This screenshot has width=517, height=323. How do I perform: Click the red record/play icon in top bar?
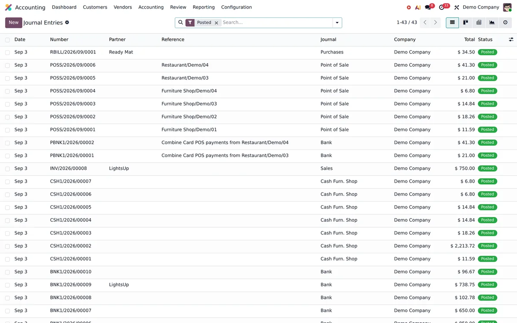click(x=409, y=7)
